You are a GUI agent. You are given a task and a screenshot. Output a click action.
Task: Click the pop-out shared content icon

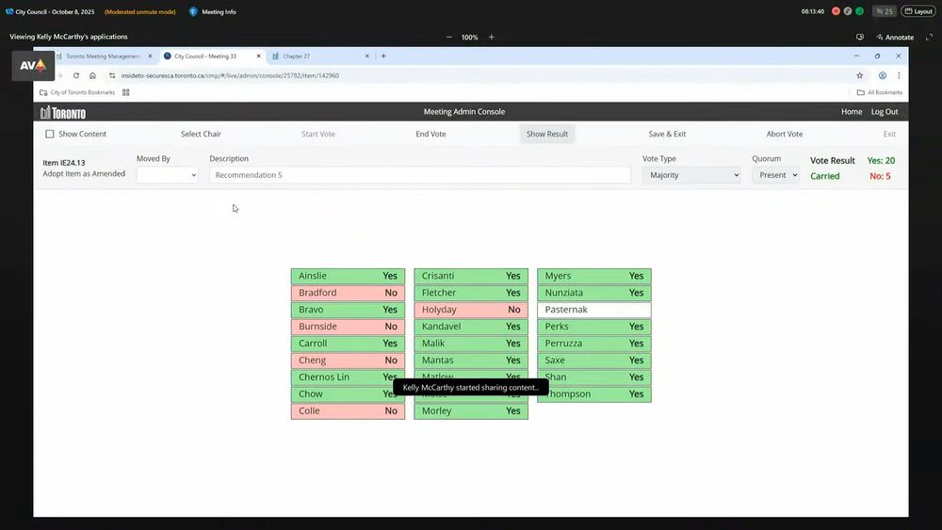click(x=860, y=38)
